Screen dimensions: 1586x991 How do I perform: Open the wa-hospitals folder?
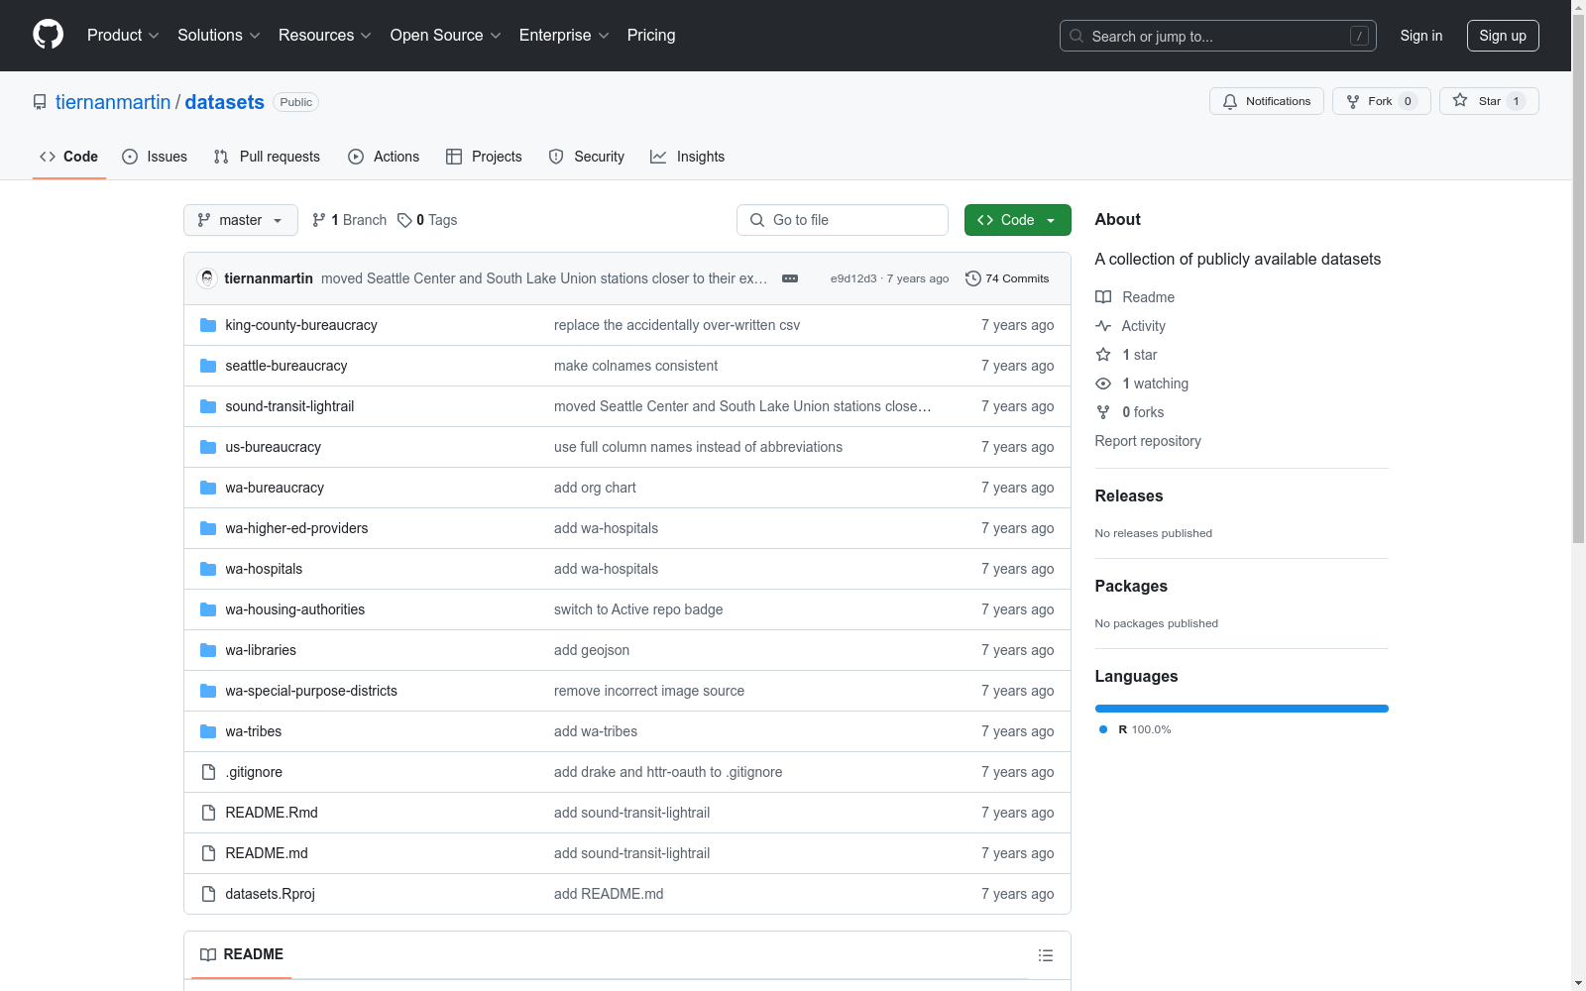click(264, 569)
